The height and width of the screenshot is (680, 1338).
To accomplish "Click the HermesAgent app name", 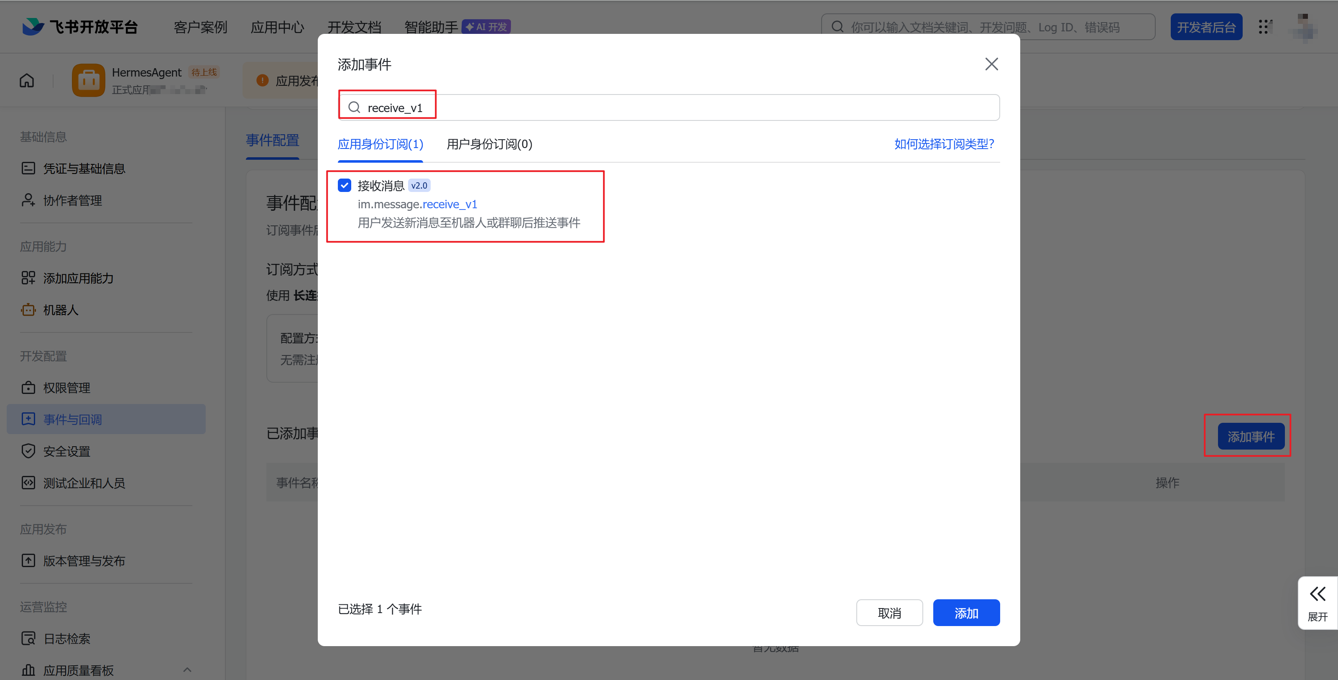I will [147, 72].
